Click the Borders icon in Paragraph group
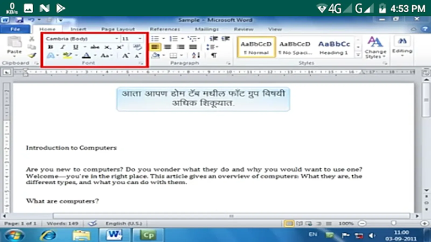Screen dimensions: 431x242 coord(173,55)
